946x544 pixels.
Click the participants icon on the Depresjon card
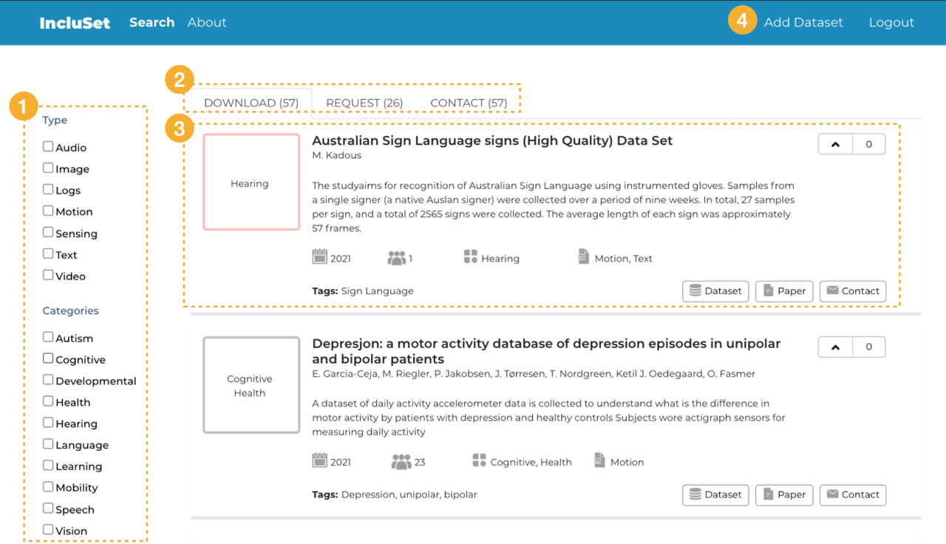point(401,461)
